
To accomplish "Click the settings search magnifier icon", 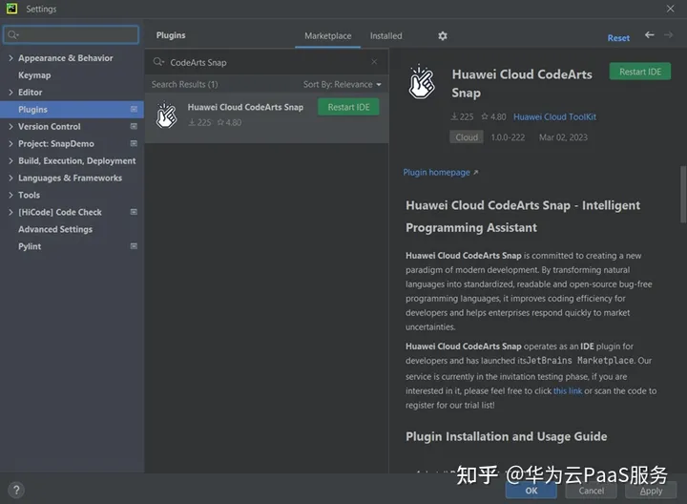I will click(x=12, y=34).
